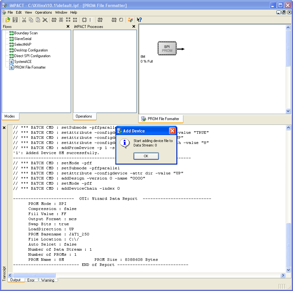Viewport: 293px width, 291px height.
Task: Click the 'Added Device 8M successfully' line
Action: click(x=56, y=153)
